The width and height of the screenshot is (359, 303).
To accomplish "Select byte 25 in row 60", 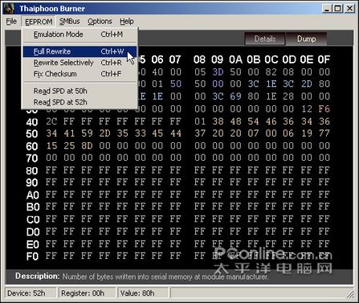I will (69, 145).
